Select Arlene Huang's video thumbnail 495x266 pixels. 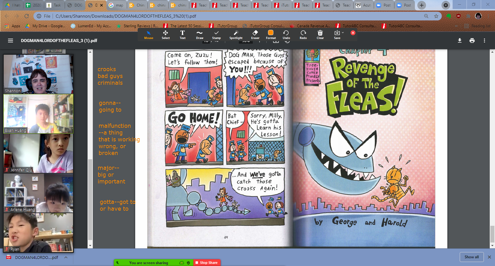(x=38, y=193)
